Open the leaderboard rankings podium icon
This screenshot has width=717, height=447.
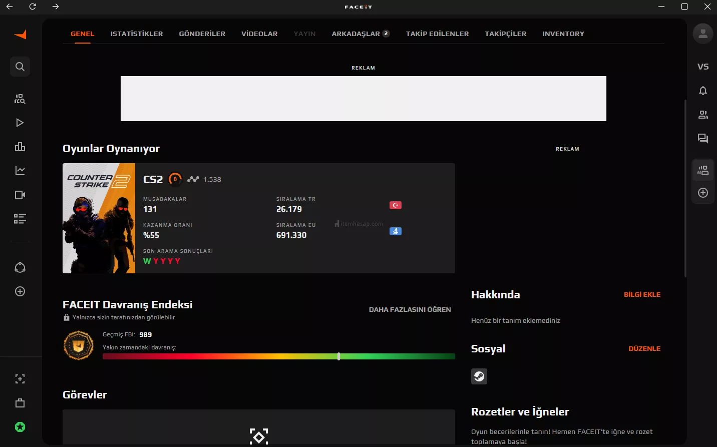coord(20,147)
